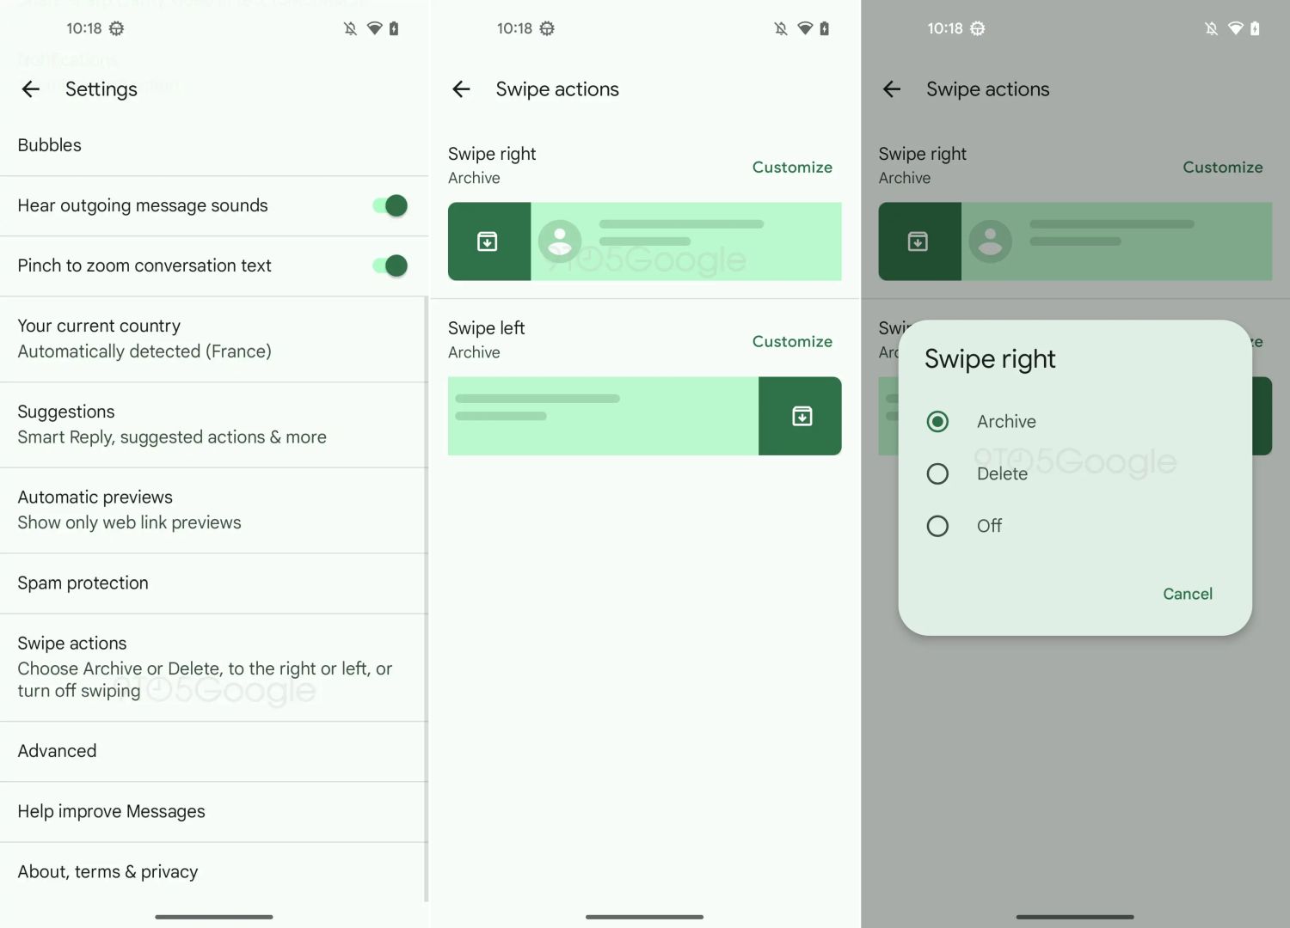The height and width of the screenshot is (928, 1290).
Task: Tap the back arrow beside Settings title
Action: 31,89
